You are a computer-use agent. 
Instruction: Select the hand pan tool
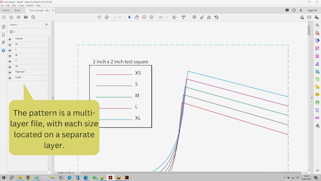137,17
